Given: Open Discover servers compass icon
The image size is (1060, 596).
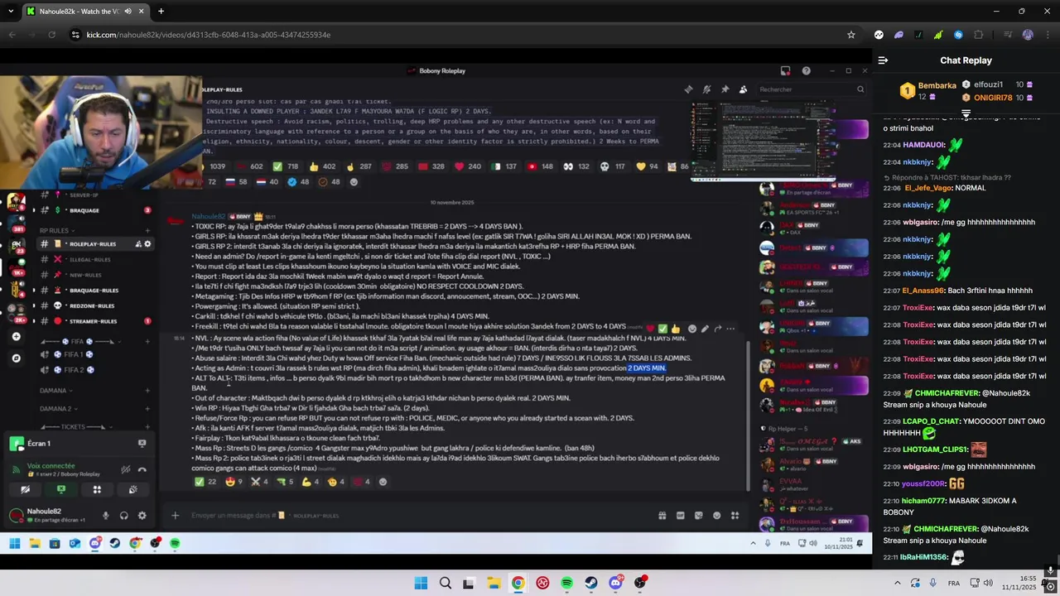Looking at the screenshot, I should [x=16, y=358].
